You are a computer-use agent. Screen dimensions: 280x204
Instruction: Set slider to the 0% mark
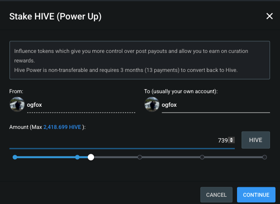15,157
